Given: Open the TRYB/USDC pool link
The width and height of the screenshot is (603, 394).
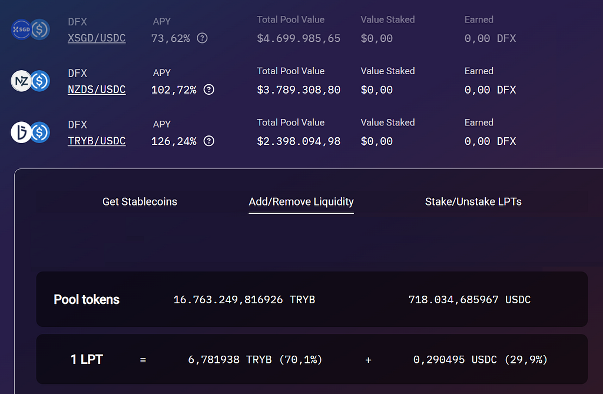Looking at the screenshot, I should [x=97, y=141].
